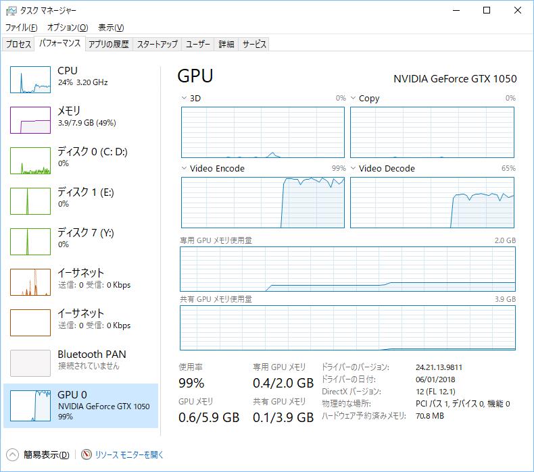
Task: Click the driver version 24.21.13.9811
Action: point(439,367)
